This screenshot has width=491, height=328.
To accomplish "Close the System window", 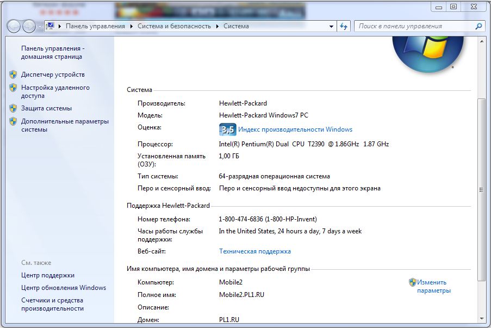I will pyautogui.click(x=474, y=7).
